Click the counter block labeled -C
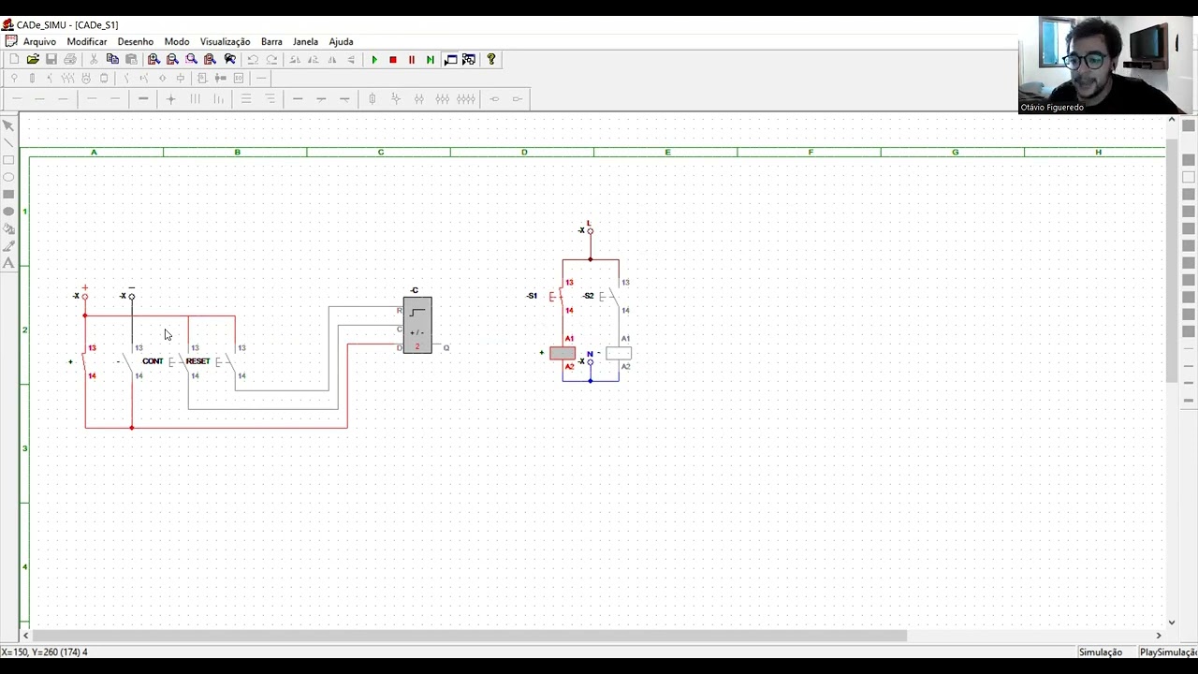Screen dimensions: 1198x674 417,325
